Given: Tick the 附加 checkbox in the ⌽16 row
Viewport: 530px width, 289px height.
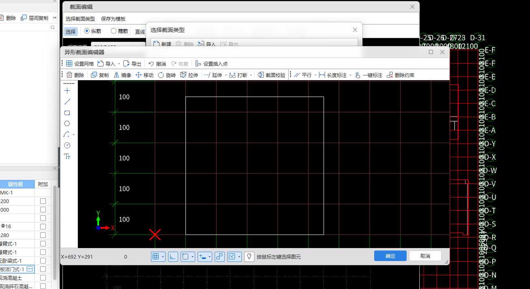Looking at the screenshot, I should click(43, 227).
